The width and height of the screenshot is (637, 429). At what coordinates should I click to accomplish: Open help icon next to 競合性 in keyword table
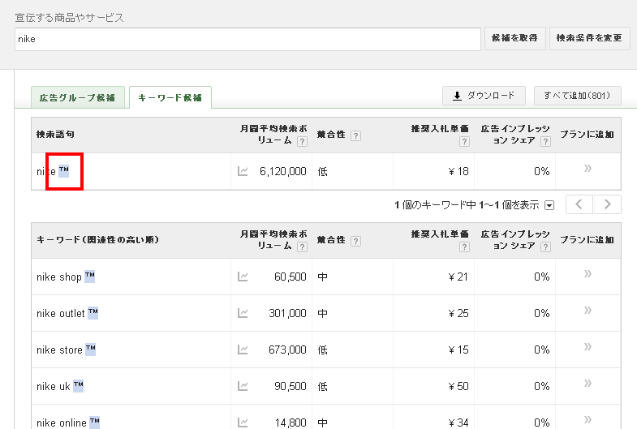(355, 241)
